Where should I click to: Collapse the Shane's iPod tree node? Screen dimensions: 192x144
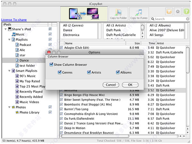click(5, 29)
